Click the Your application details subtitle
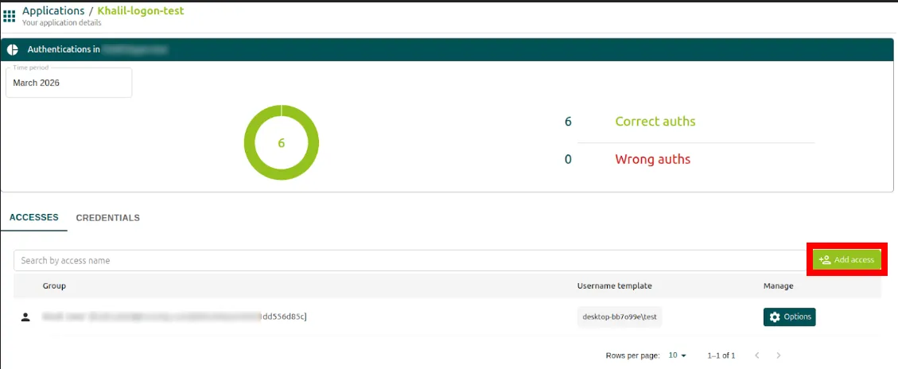This screenshot has width=898, height=369. [62, 23]
